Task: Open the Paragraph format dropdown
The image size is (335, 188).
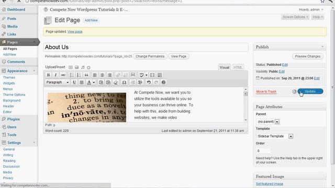Action: pos(58,83)
